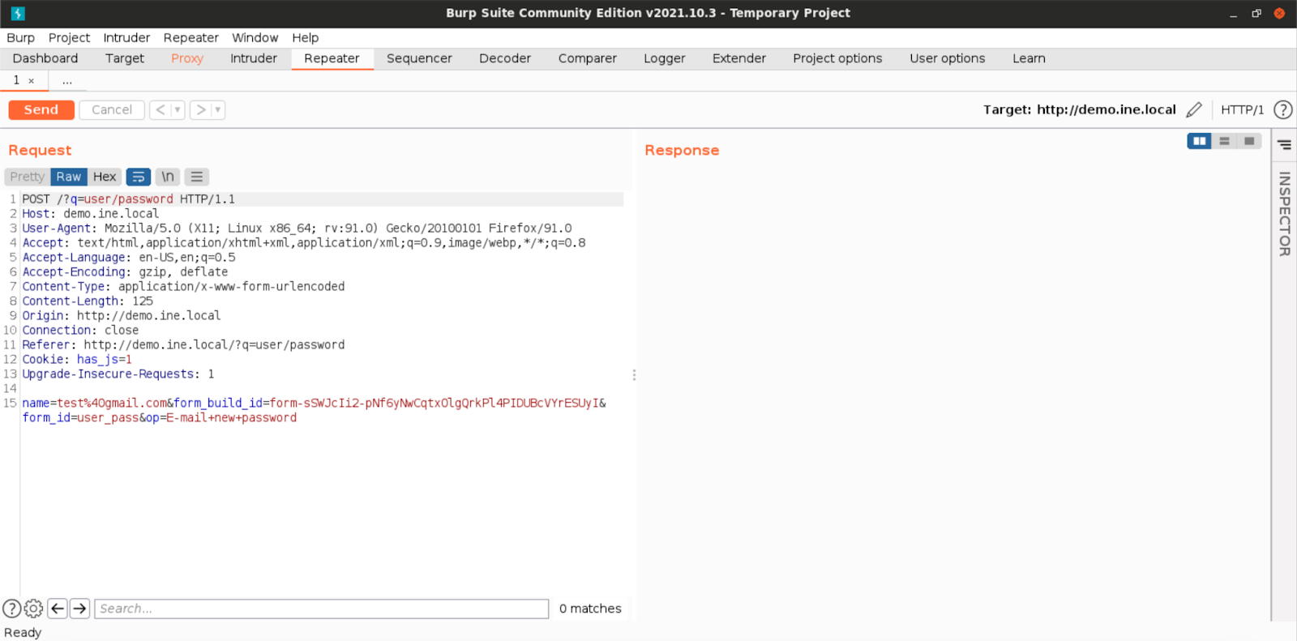Select combined tabbed layout view icon

[x=1249, y=141]
